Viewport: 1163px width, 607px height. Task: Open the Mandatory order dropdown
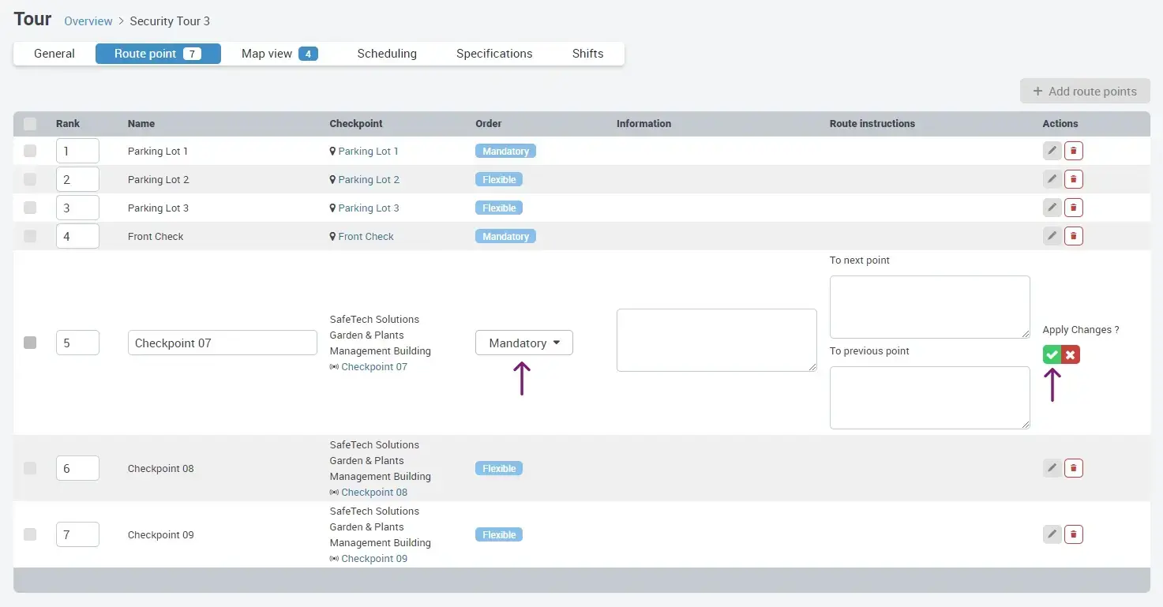[523, 343]
